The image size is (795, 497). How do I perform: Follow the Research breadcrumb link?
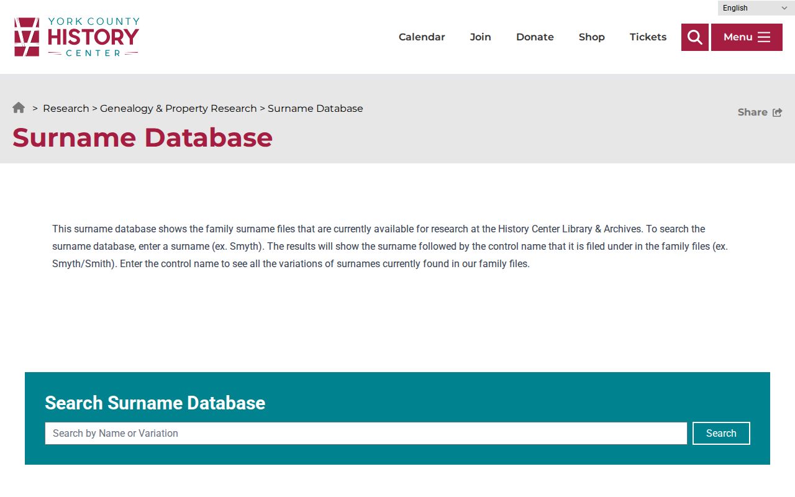(x=66, y=108)
